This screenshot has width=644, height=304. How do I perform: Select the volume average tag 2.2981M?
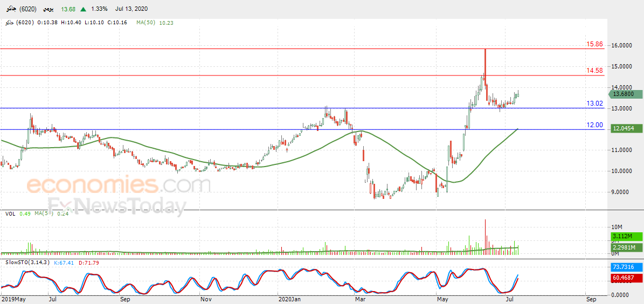click(x=627, y=247)
